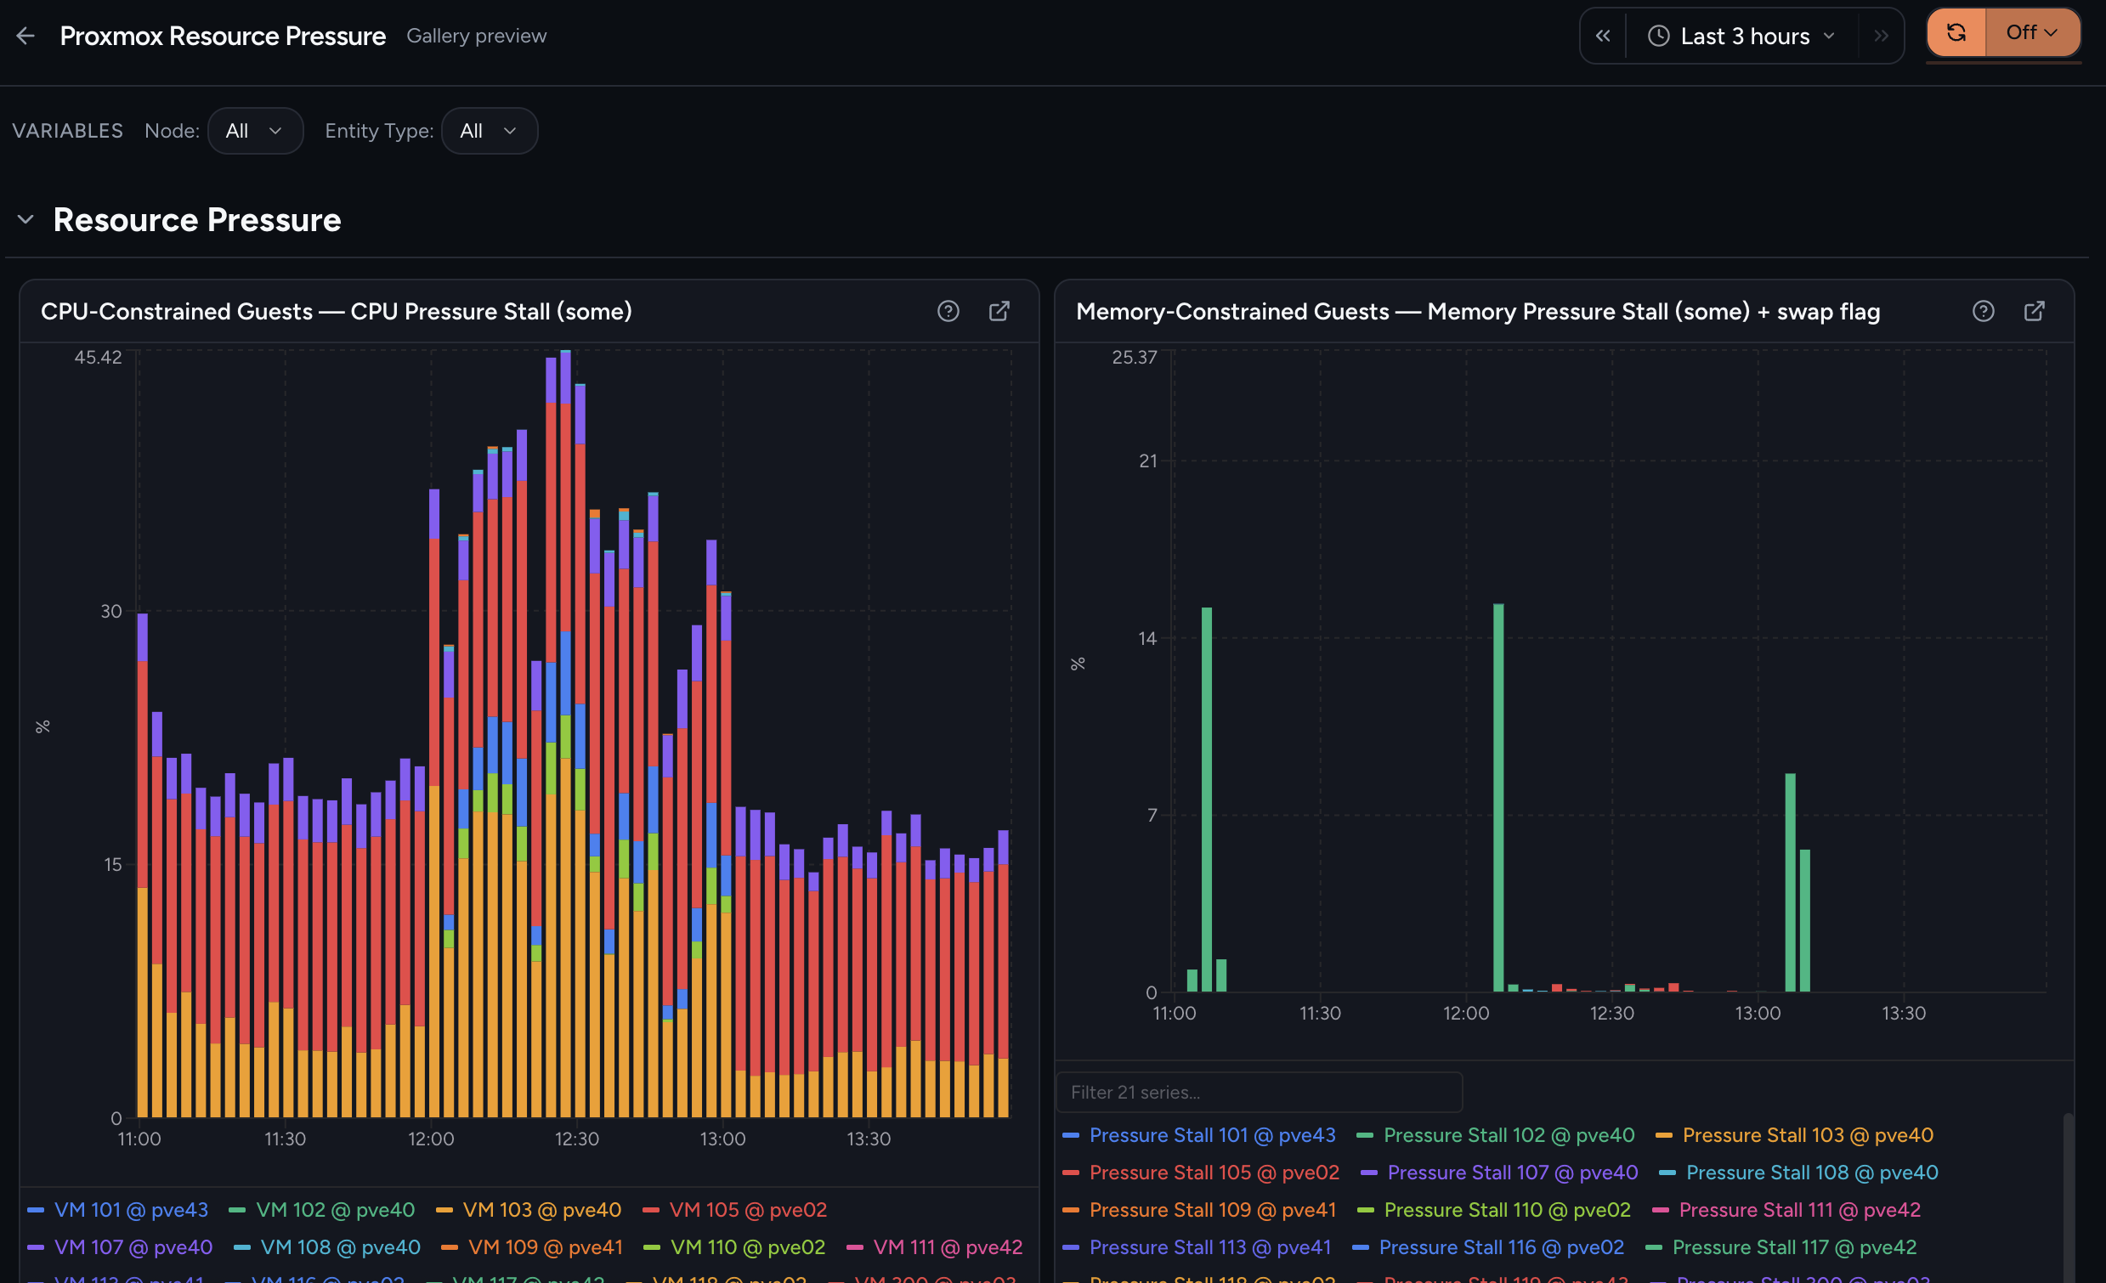
Task: Toggle VM 105 @ pve02 series
Action: pos(735,1209)
